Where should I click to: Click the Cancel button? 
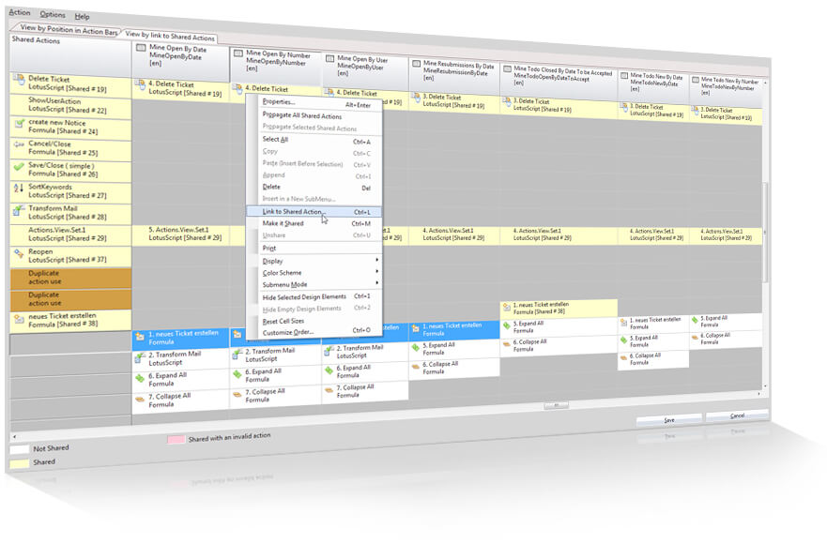coord(737,416)
